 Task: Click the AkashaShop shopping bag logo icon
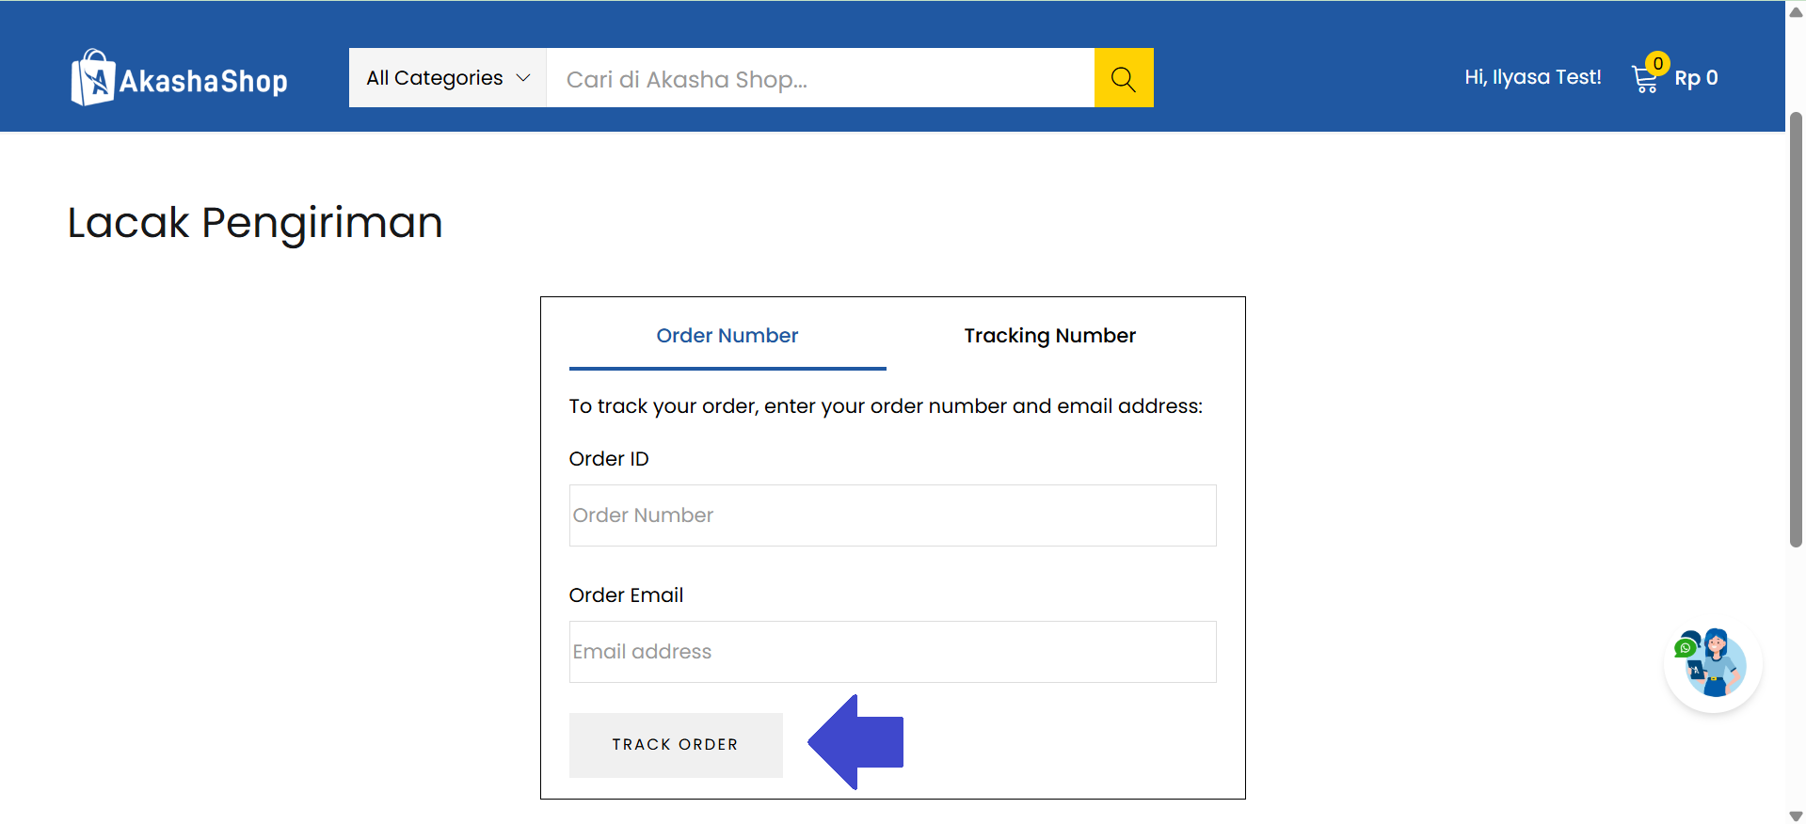coord(92,78)
